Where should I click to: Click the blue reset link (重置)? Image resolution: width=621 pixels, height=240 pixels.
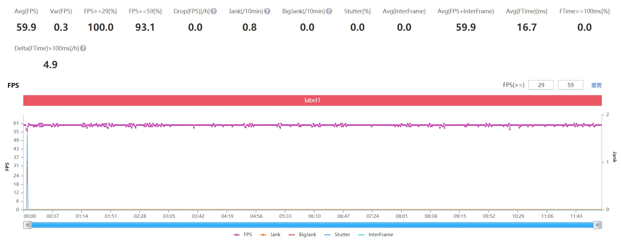(x=596, y=85)
